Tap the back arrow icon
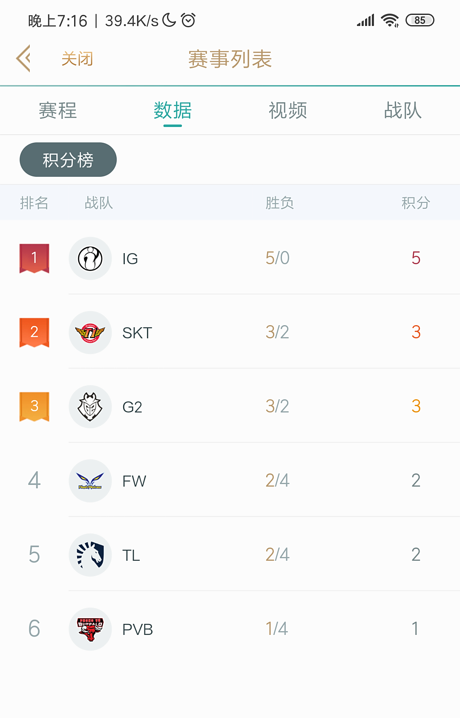460x718 pixels. 23,58
